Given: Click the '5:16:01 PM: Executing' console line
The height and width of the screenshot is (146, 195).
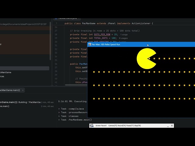Looking at the screenshot, I should coord(73,101).
